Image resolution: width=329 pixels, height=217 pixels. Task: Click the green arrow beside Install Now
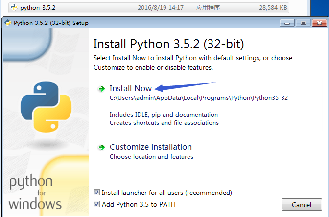[x=102, y=89]
